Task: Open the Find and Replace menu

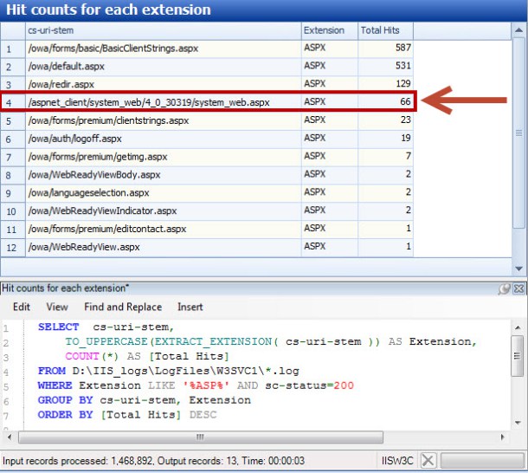Action: click(123, 307)
